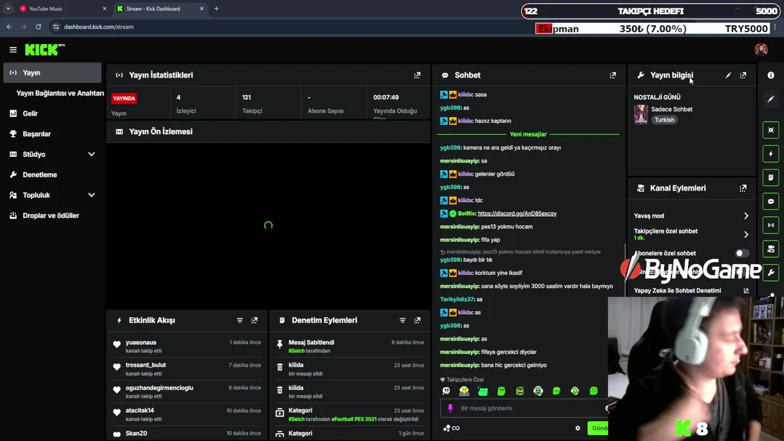
Task: Click yuaeonaus in Etkinlik Akışı
Action: click(x=141, y=342)
